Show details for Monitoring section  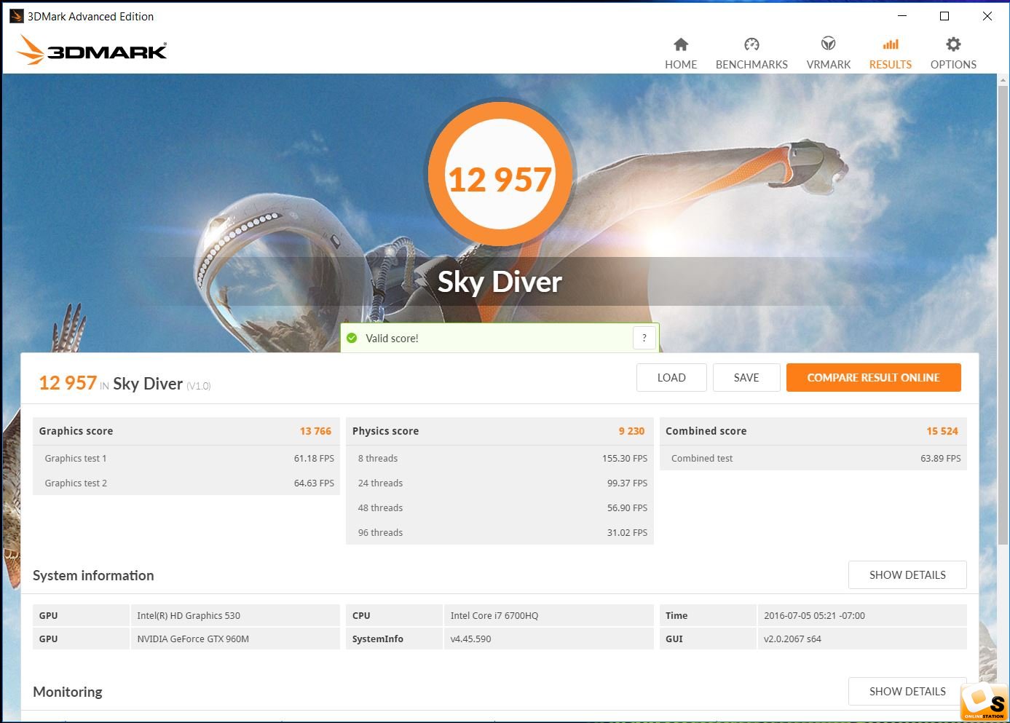point(907,691)
